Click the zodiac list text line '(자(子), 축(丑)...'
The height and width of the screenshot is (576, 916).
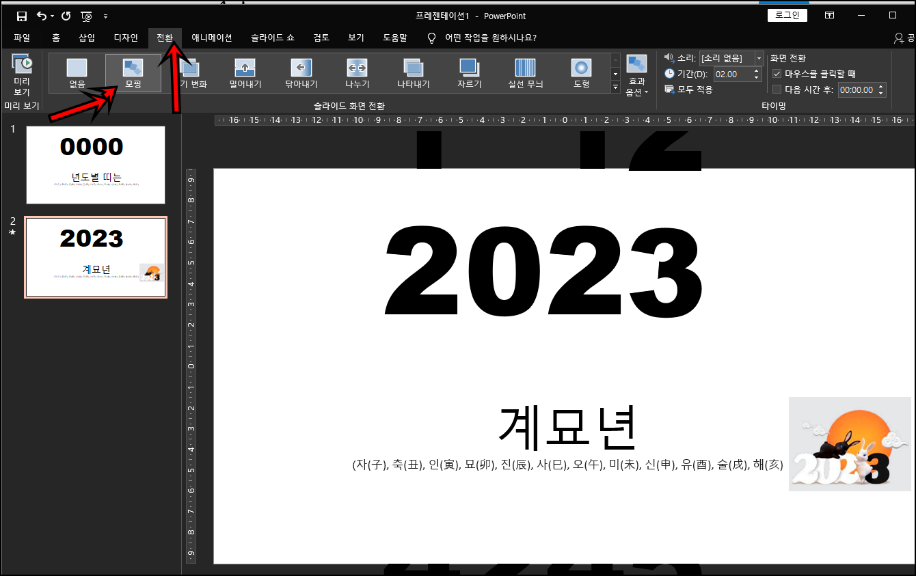[x=567, y=465]
